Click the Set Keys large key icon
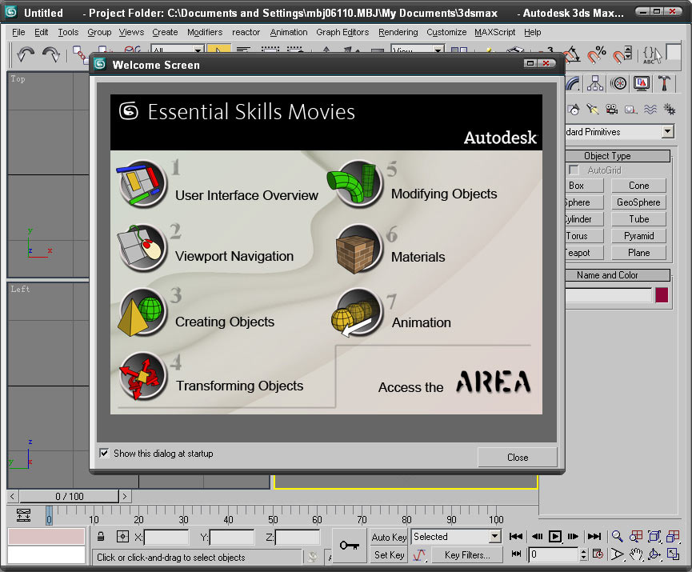The height and width of the screenshot is (572, 692). [x=349, y=546]
